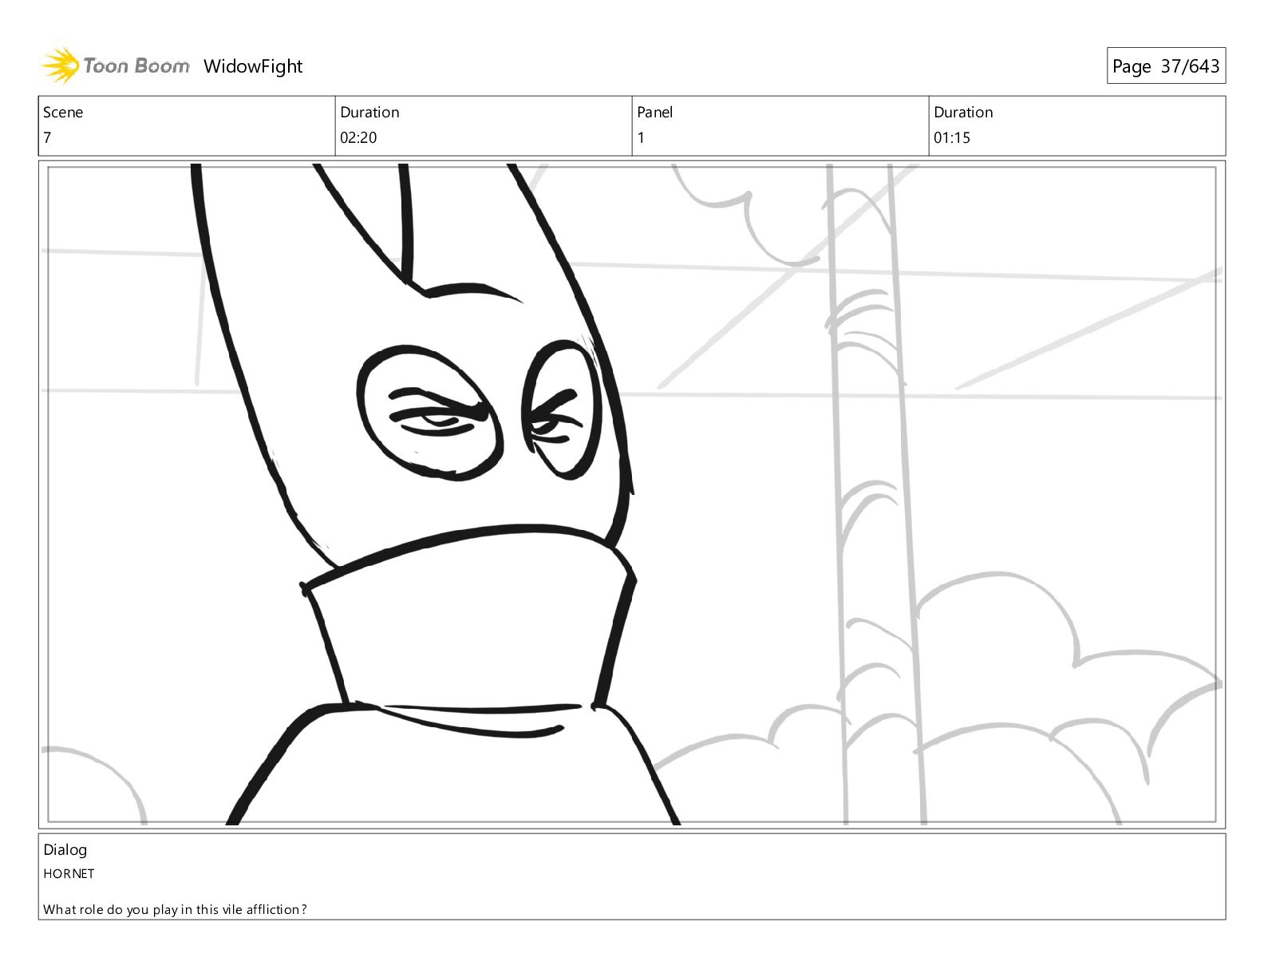The image size is (1264, 977).
Task: Click the HORNET speaker name
Action: click(x=69, y=874)
